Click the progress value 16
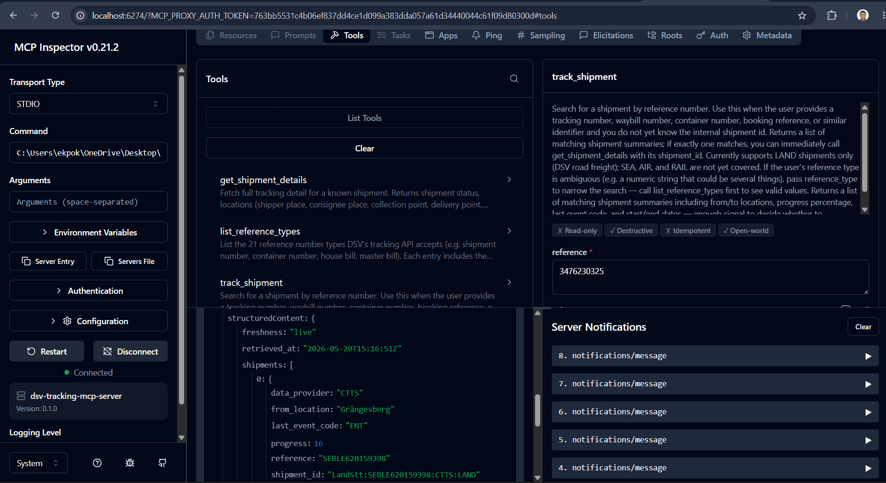The image size is (886, 483). 318,443
